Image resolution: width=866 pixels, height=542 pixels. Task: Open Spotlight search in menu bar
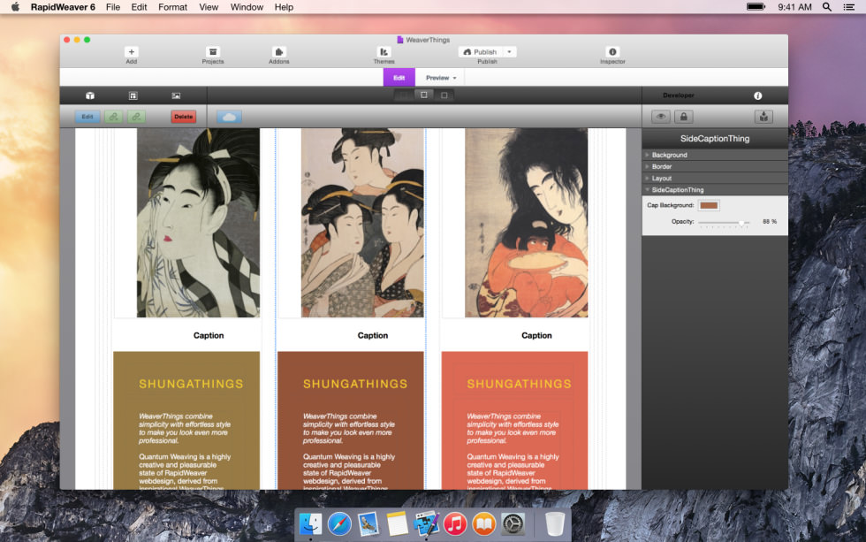click(827, 6)
